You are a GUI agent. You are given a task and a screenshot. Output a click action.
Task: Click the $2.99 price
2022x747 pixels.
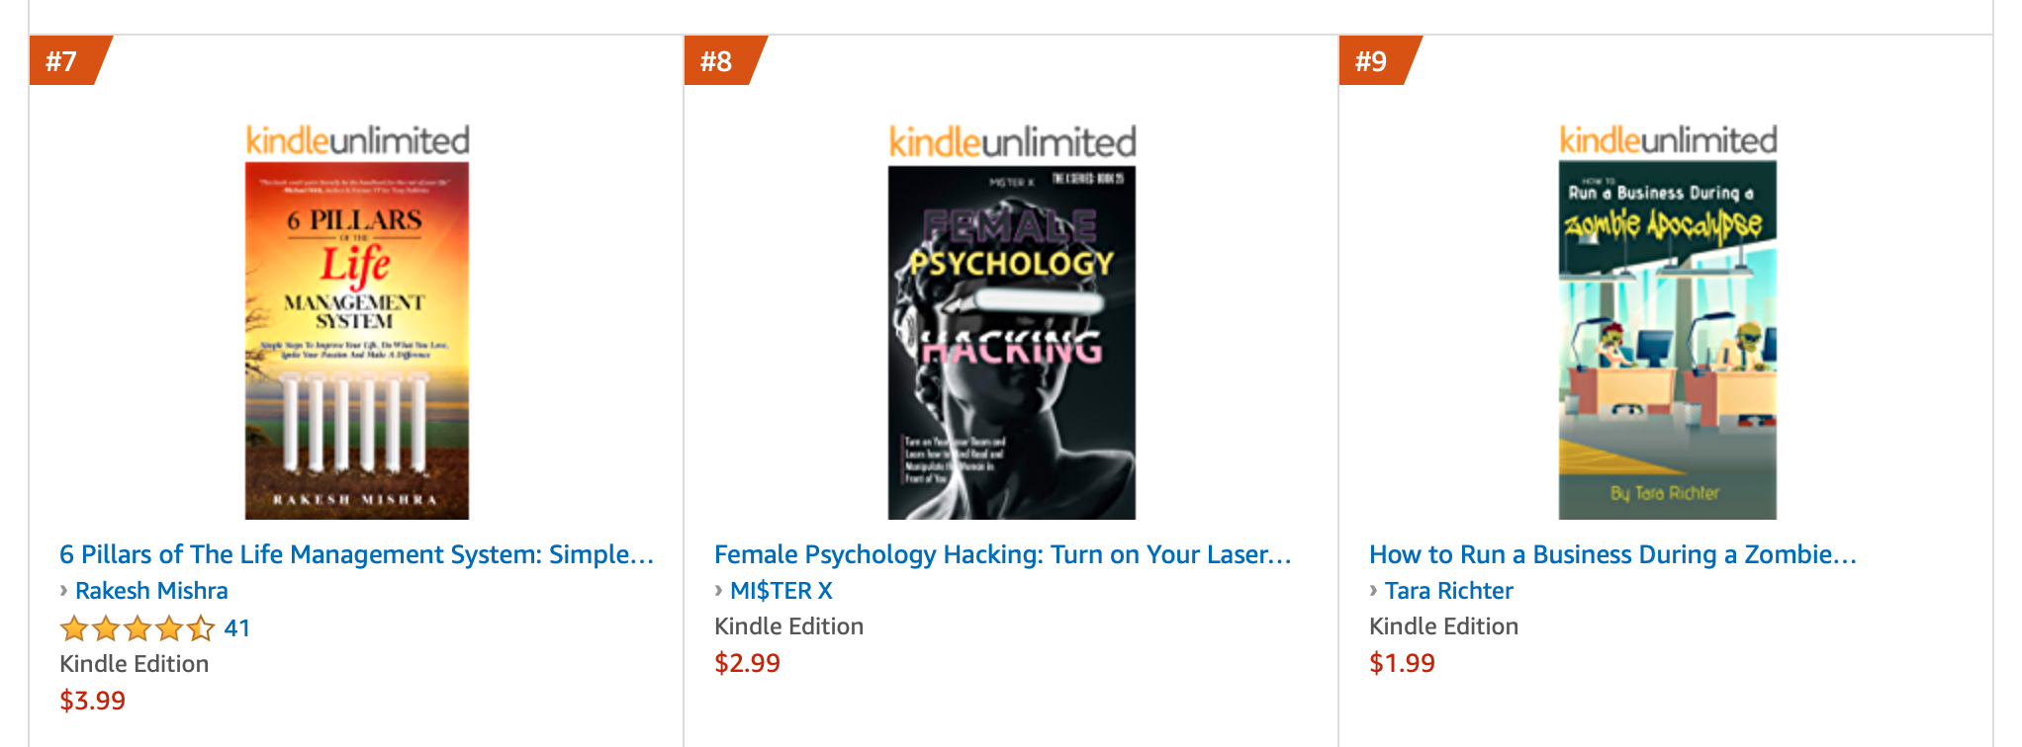tap(747, 663)
